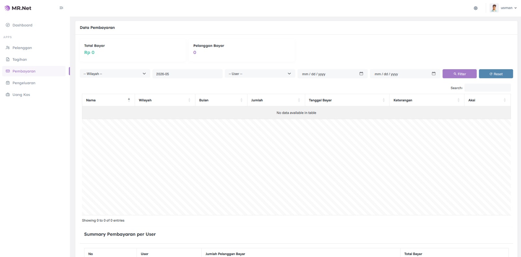
Task: Sort table by Wilayah column
Action: tap(165, 100)
